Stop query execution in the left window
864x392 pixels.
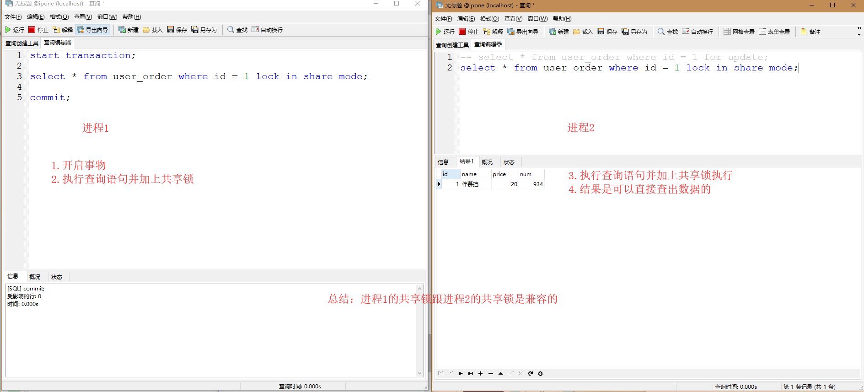click(38, 30)
